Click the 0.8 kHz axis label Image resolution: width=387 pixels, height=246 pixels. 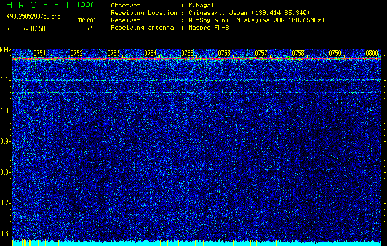tap(6, 172)
